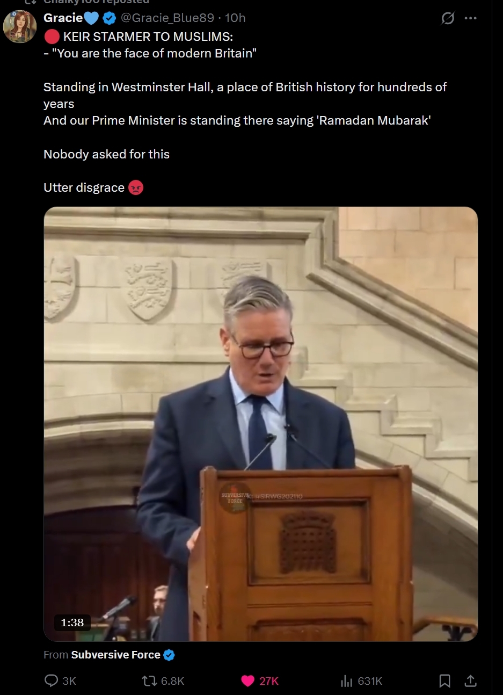Click verified badge next to Subversive Force

(169, 655)
